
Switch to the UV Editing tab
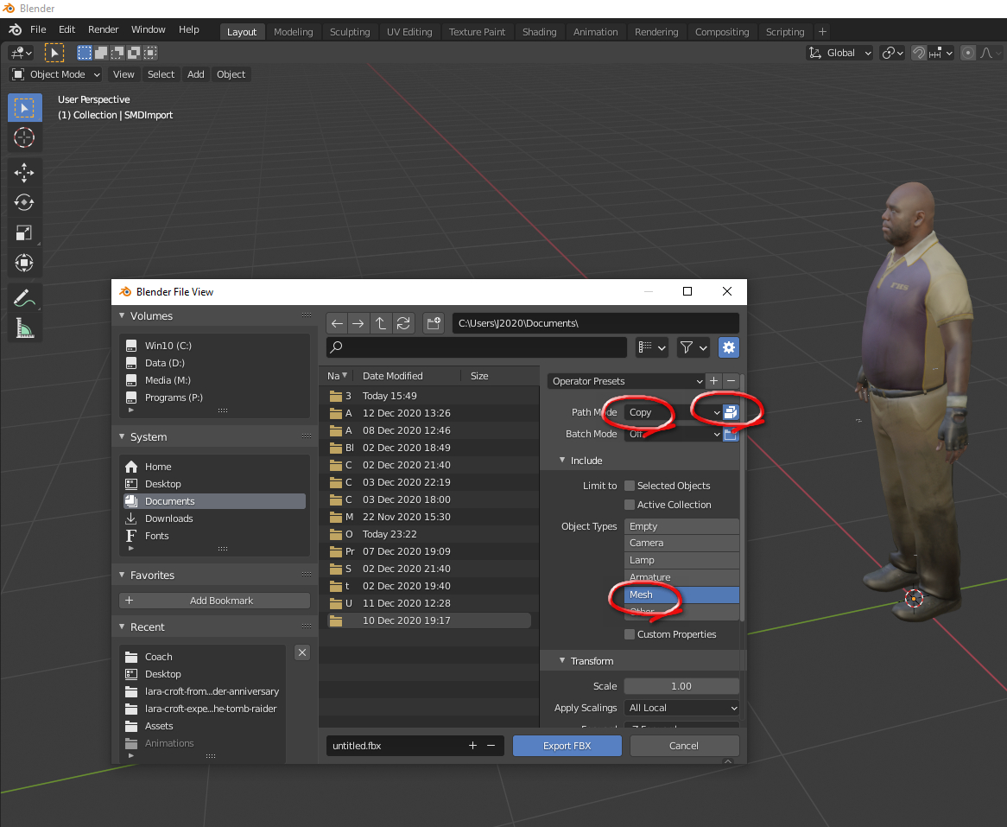[409, 32]
